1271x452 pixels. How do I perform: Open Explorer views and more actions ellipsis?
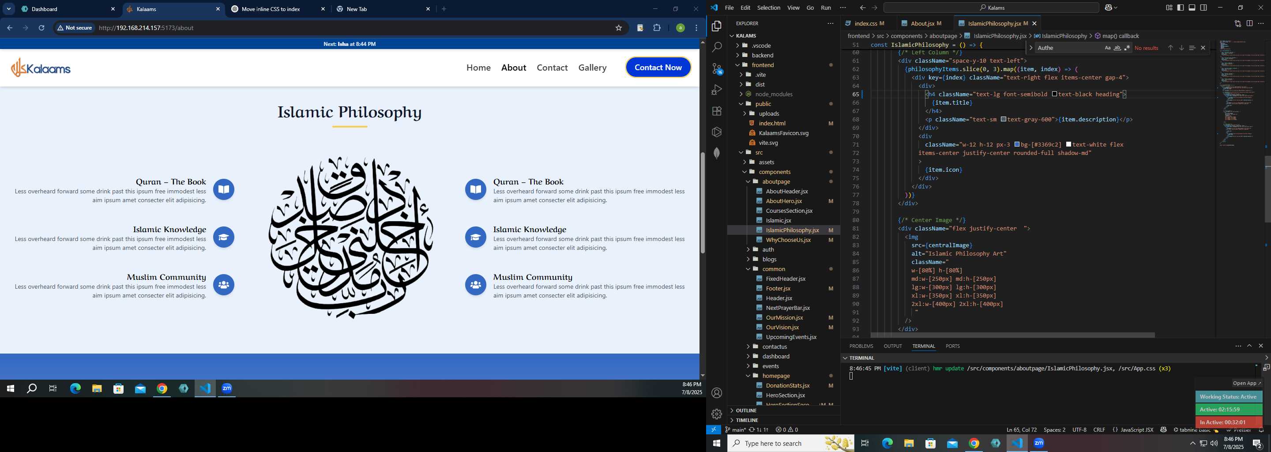click(831, 23)
